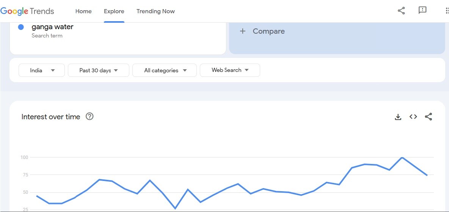Image resolution: width=449 pixels, height=212 pixels.
Task: Open the embed code icon
Action: (413, 117)
